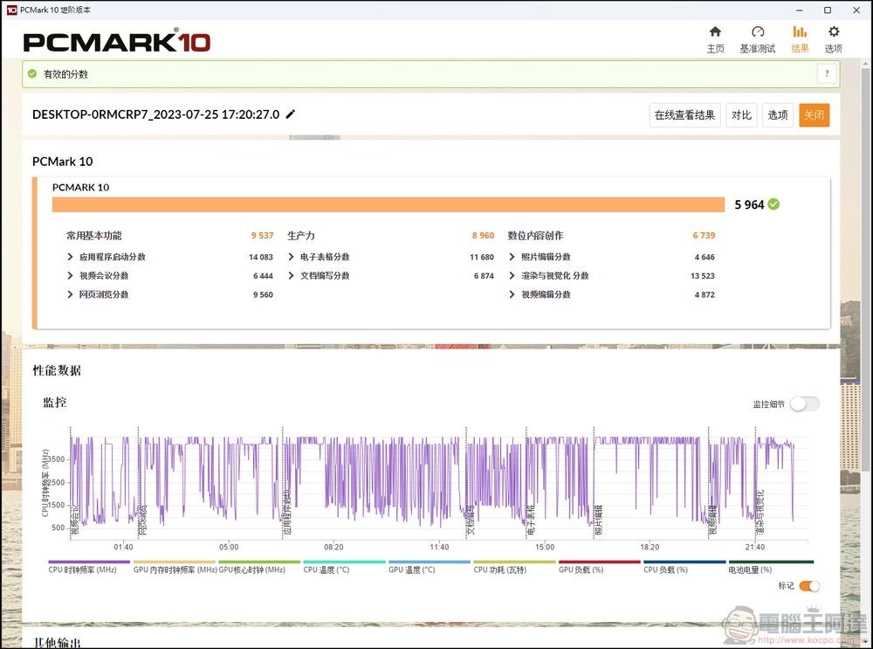Click the question mark help button
This screenshot has height=649, width=873.
click(x=827, y=73)
